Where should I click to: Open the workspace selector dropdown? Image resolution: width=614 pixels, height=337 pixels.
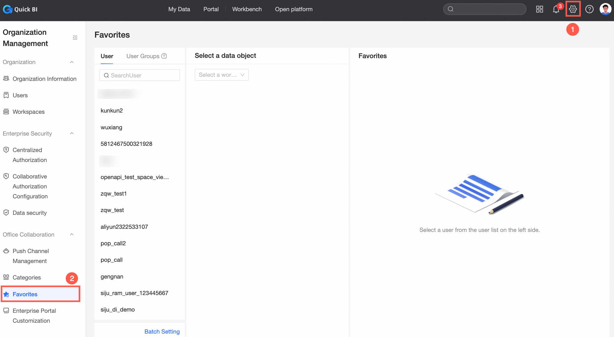click(221, 75)
